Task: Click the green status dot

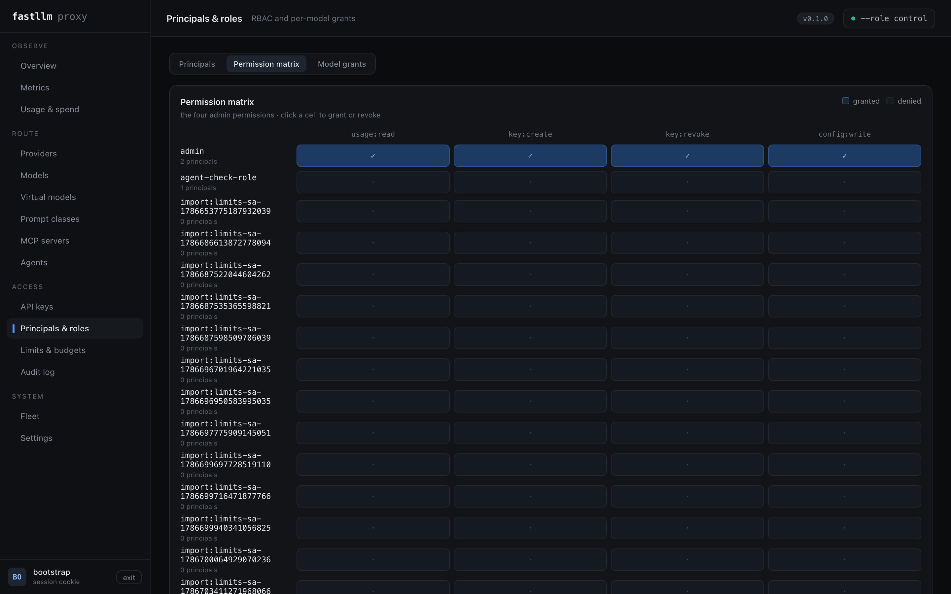Action: [853, 18]
